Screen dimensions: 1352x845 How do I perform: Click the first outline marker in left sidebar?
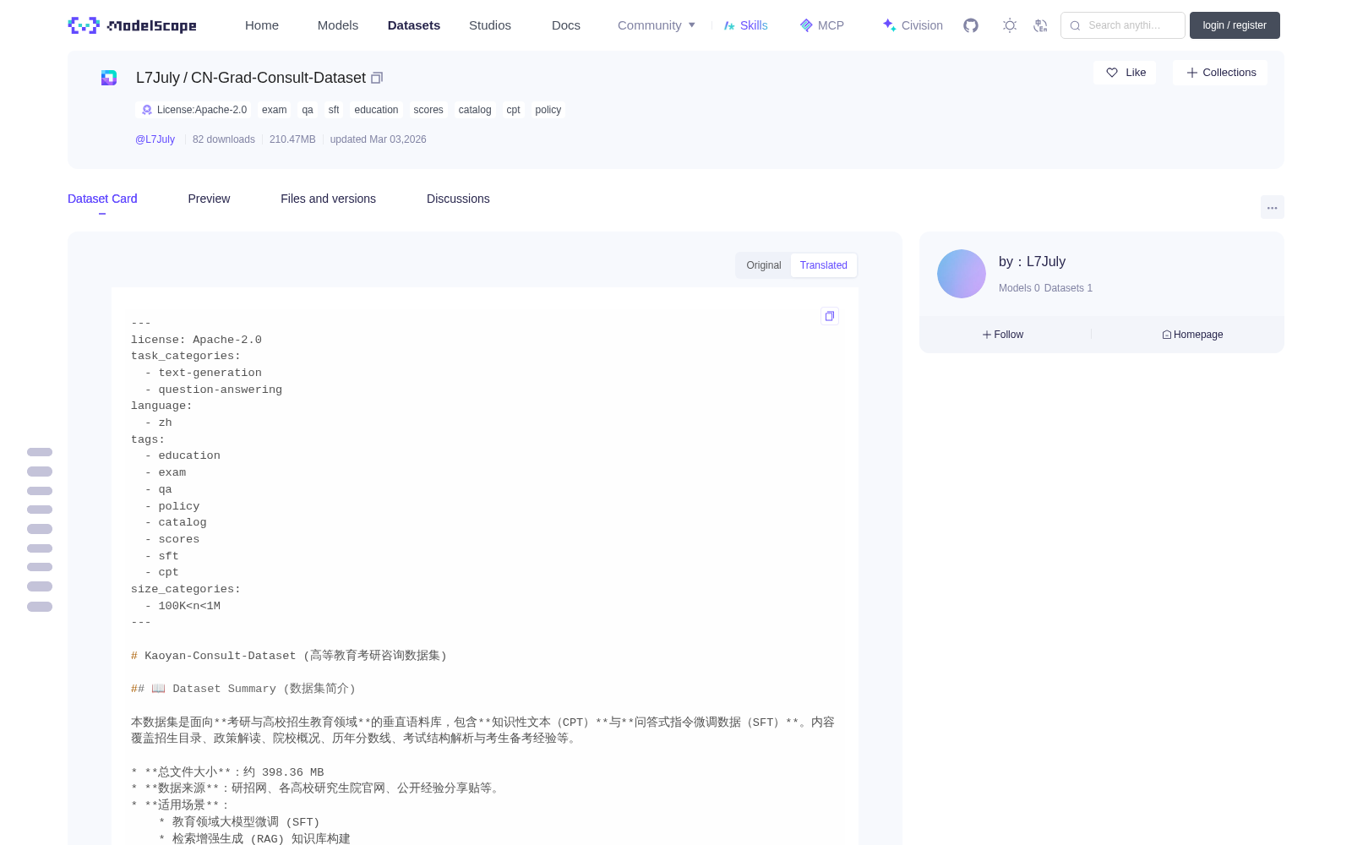(40, 452)
